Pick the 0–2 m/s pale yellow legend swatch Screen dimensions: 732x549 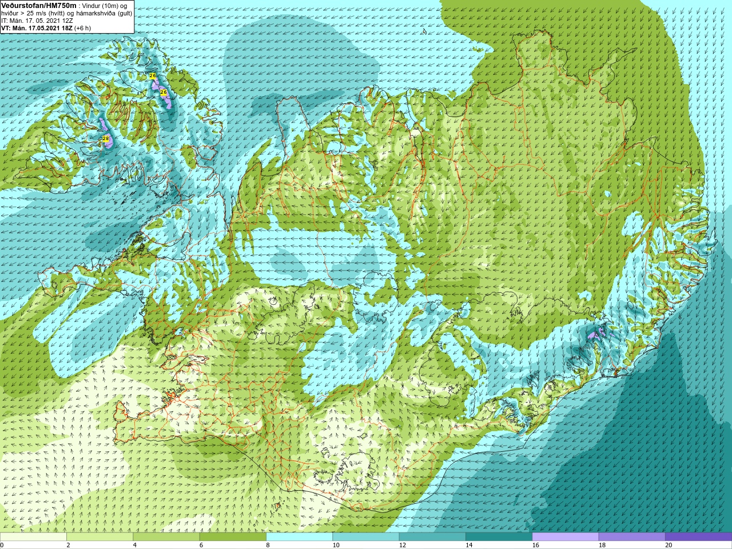(33, 537)
